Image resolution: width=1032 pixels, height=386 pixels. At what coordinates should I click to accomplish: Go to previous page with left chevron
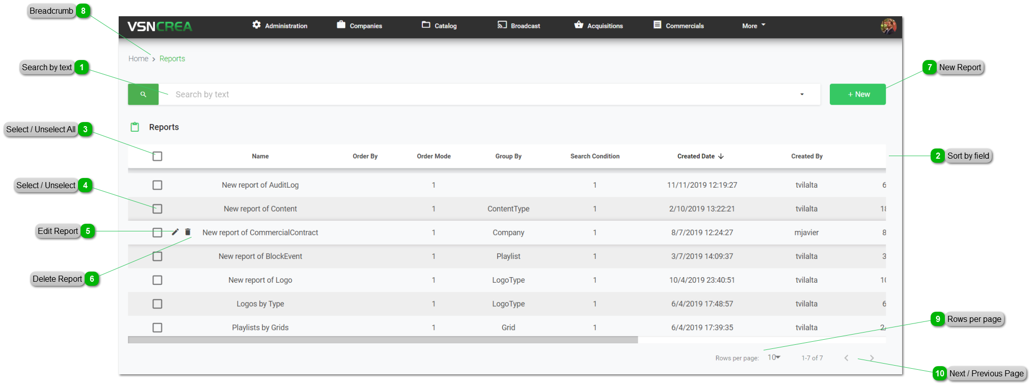[846, 358]
